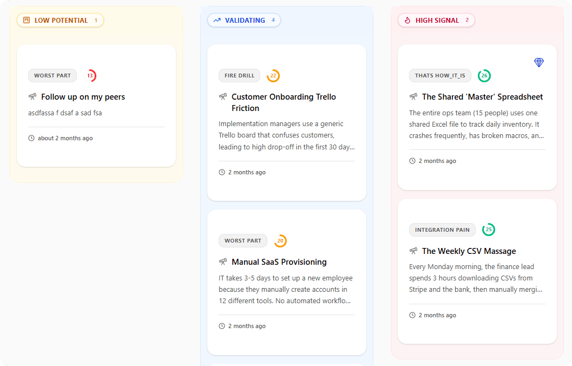Click the INTEGRATION PAIN tag
This screenshot has width=572, height=366.
click(x=442, y=230)
